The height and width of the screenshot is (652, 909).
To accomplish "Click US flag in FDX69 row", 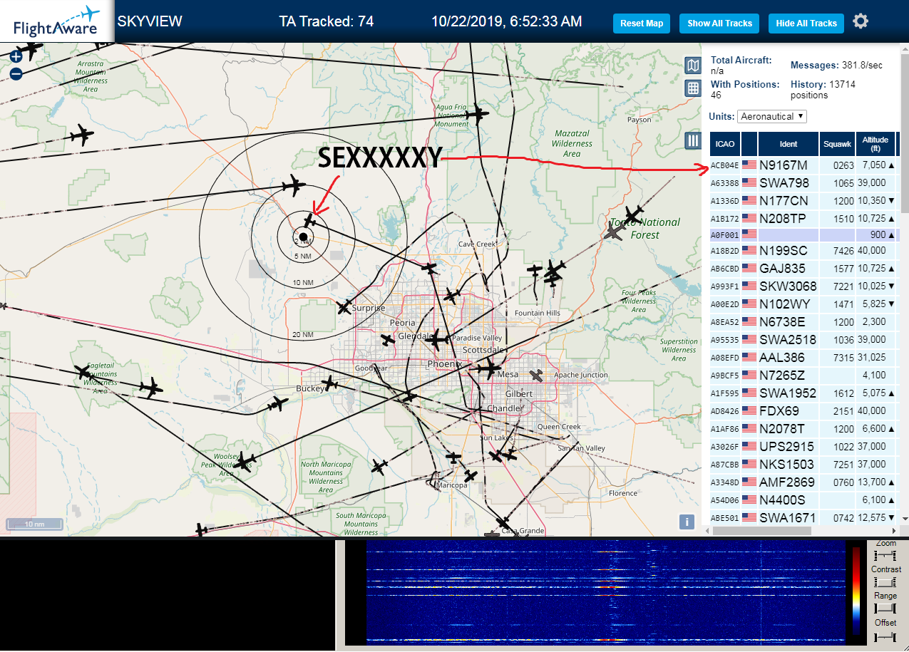I will 749,411.
